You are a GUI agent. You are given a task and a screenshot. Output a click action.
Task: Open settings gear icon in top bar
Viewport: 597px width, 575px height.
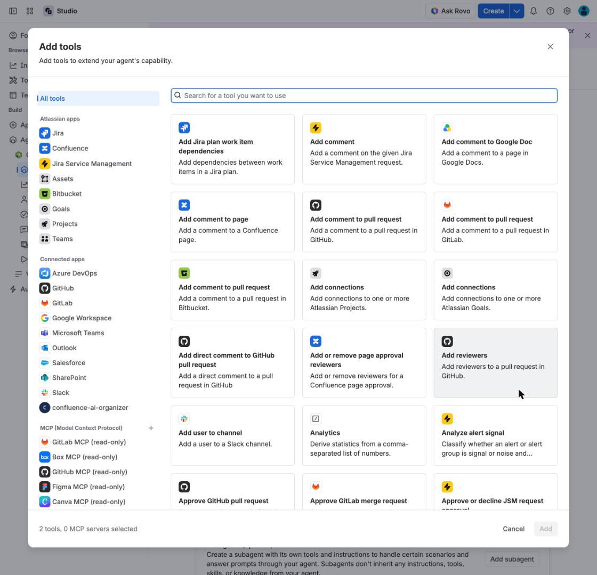[x=567, y=11]
